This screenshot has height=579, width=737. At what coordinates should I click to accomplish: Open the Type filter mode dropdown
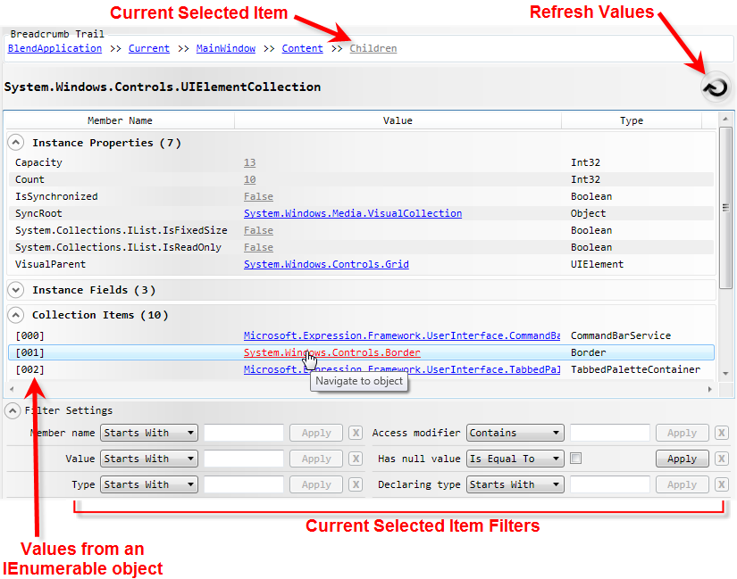pyautogui.click(x=149, y=484)
